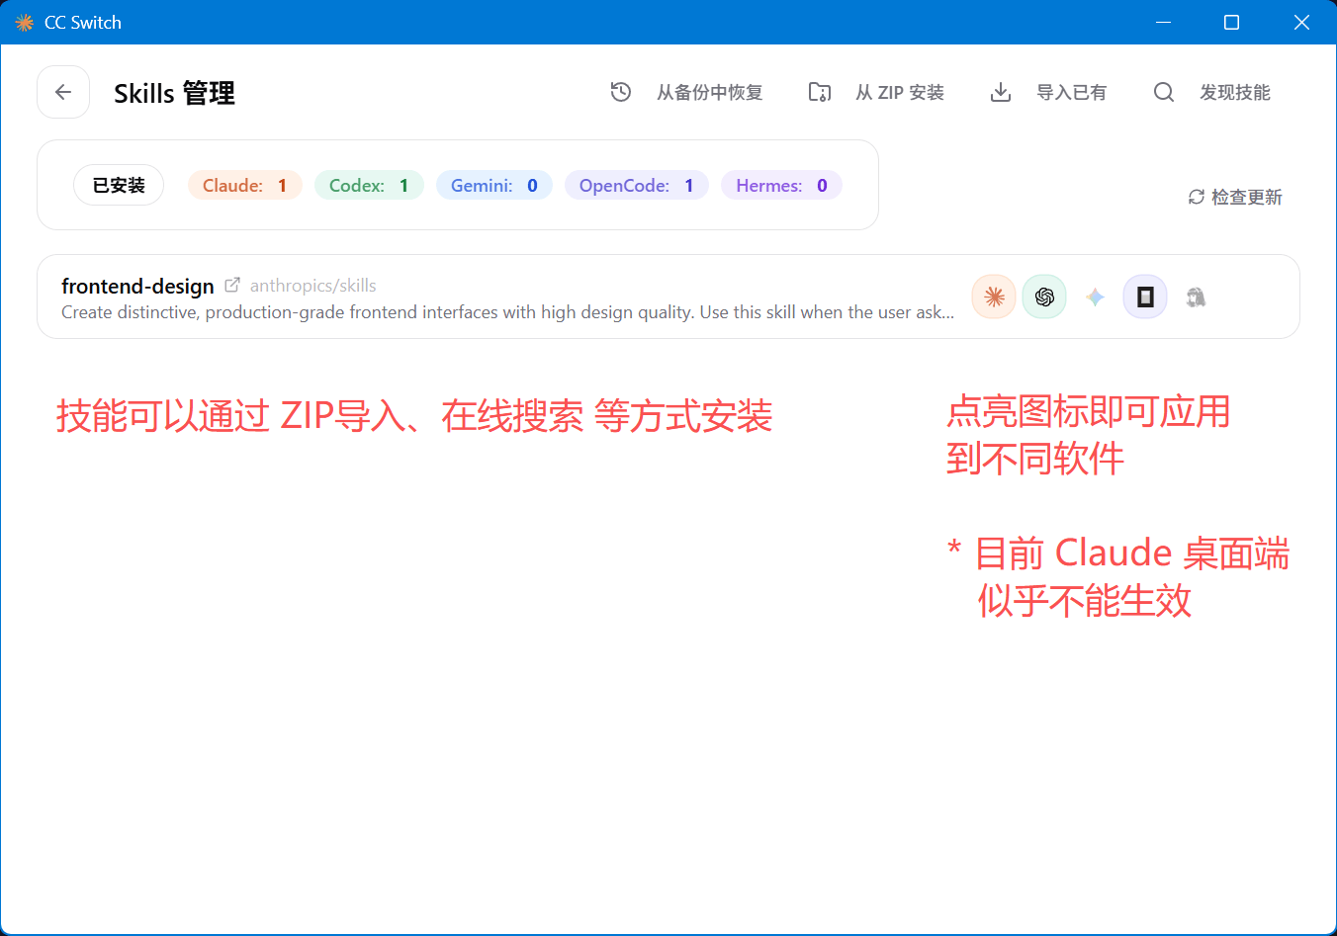
Task: Maximize the CC Switch window
Action: (x=1232, y=22)
